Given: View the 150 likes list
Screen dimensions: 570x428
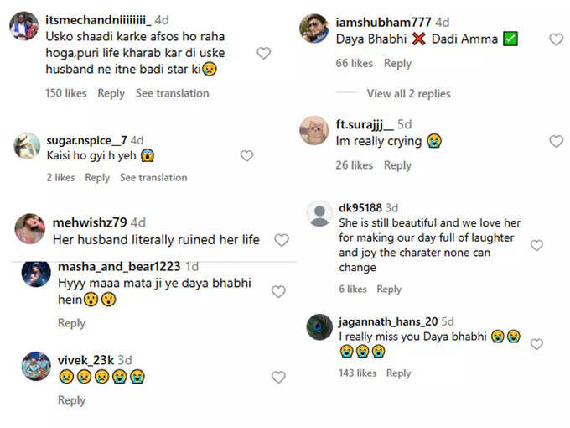Looking at the screenshot, I should click(x=65, y=93).
